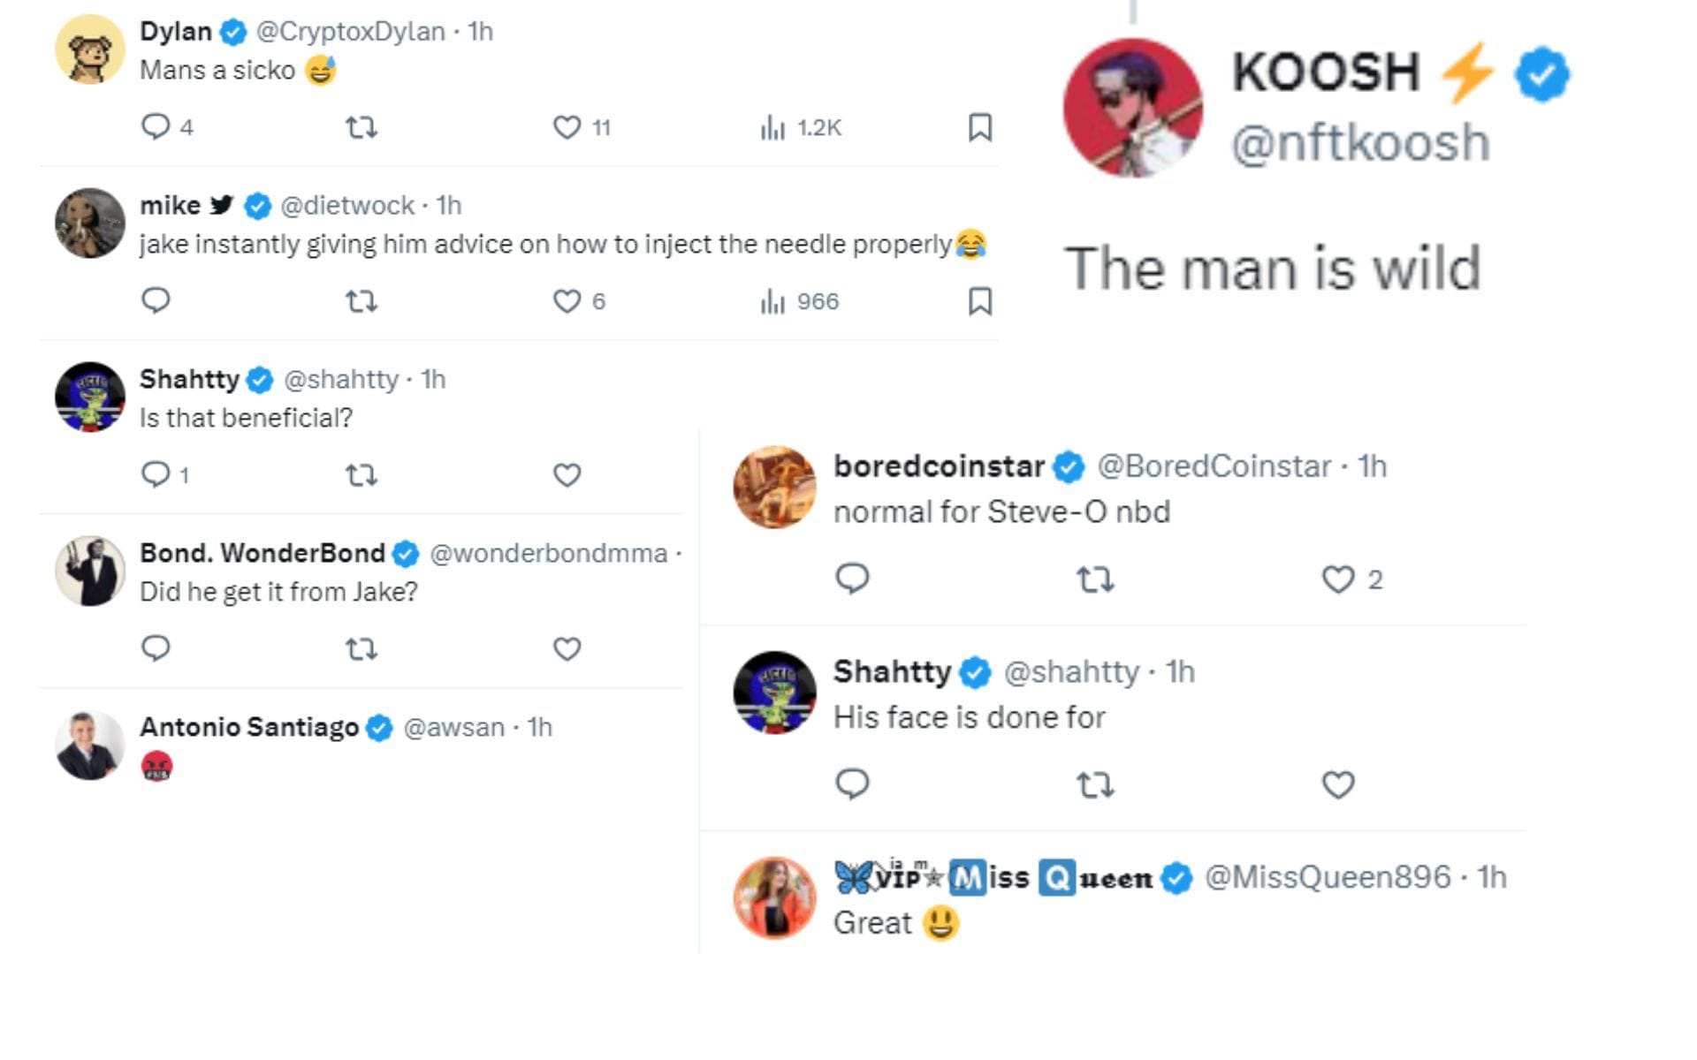Reply to Shahtty's "His face is done for"
1697x1060 pixels.
point(853,784)
